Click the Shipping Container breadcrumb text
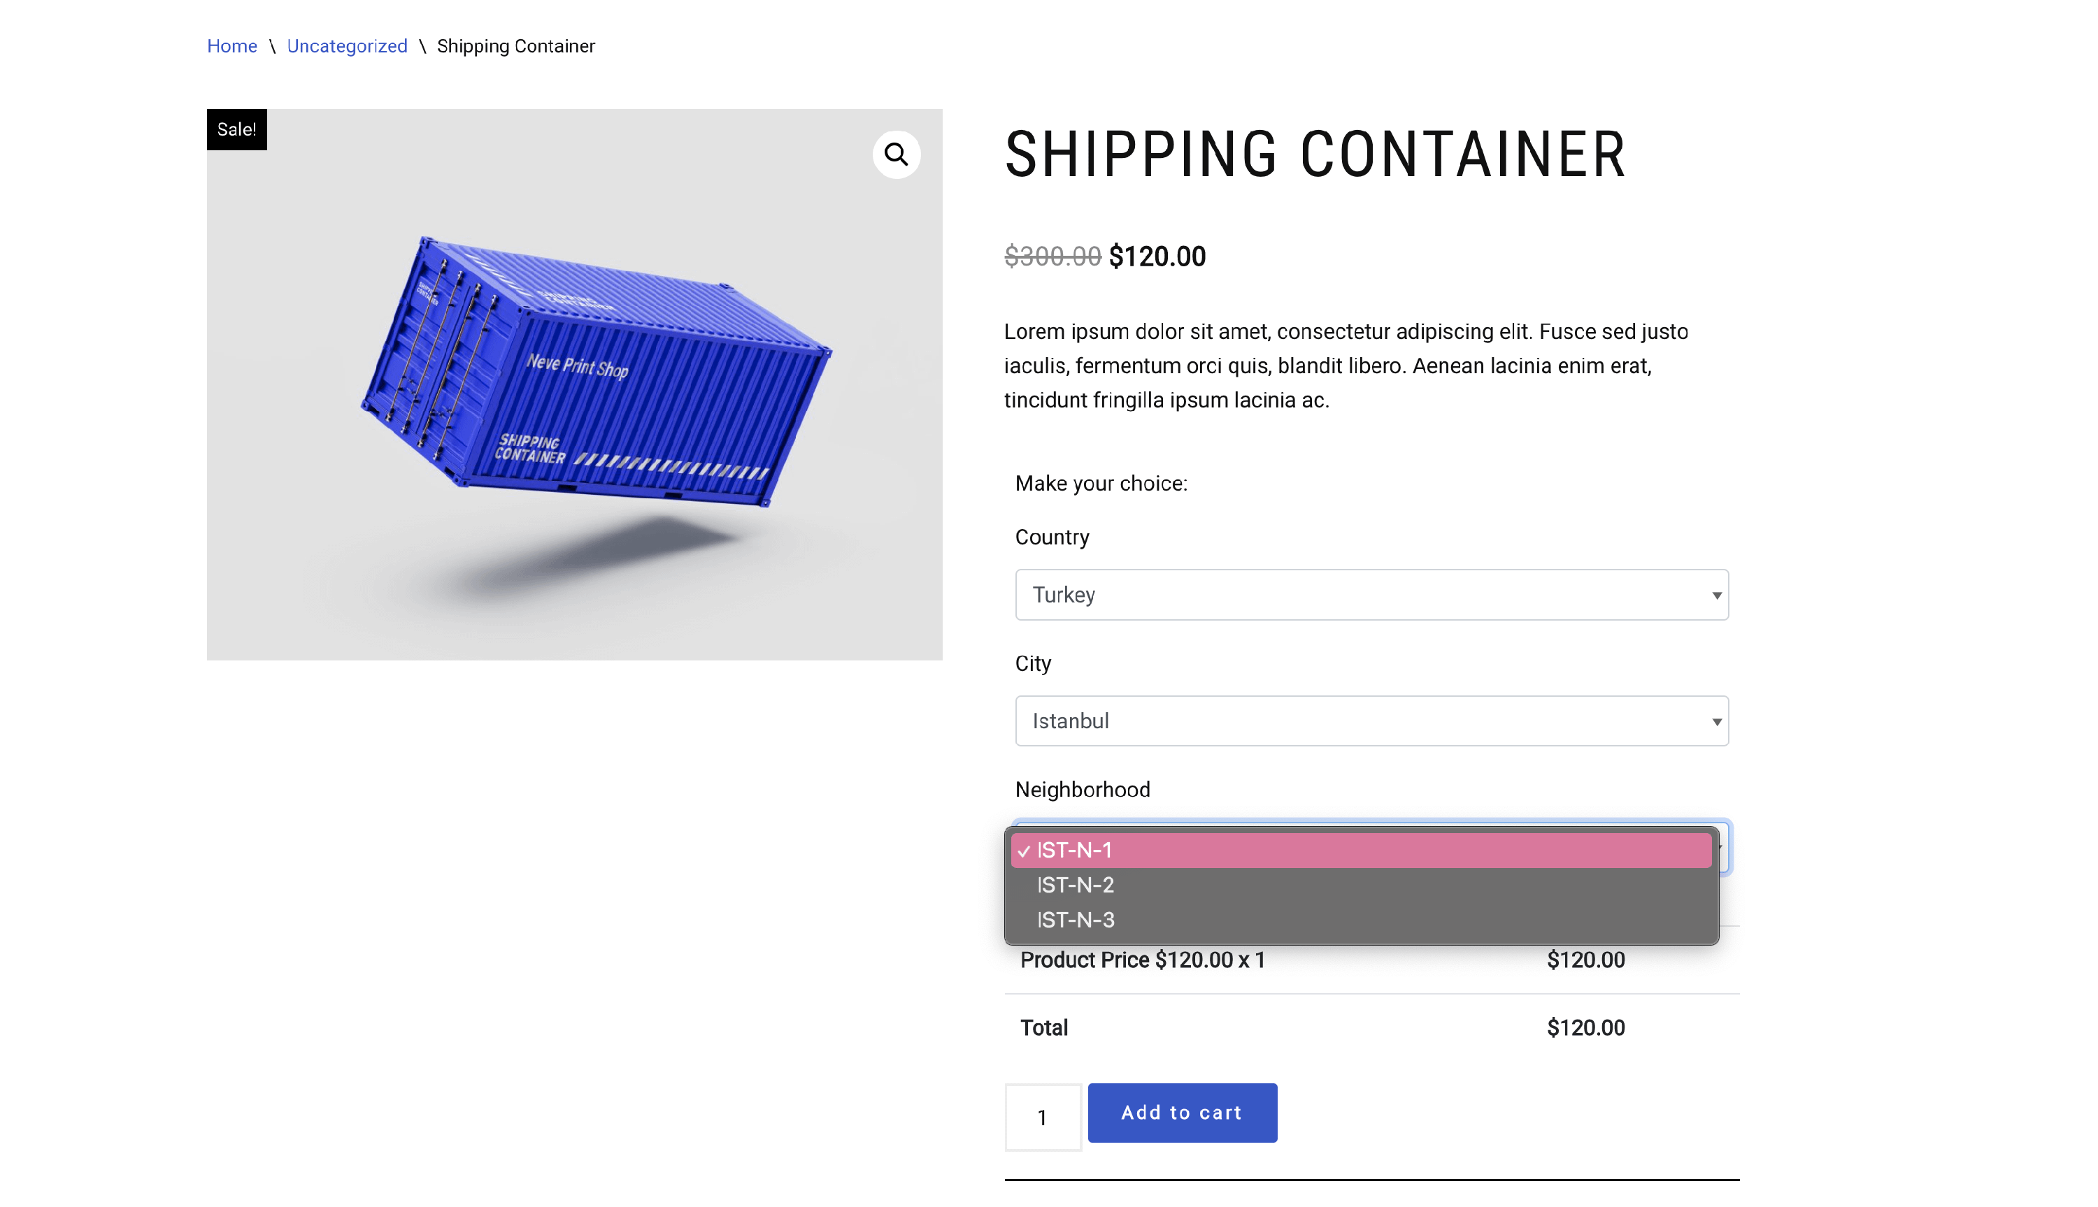Image resolution: width=2098 pixels, height=1207 pixels. (x=515, y=46)
